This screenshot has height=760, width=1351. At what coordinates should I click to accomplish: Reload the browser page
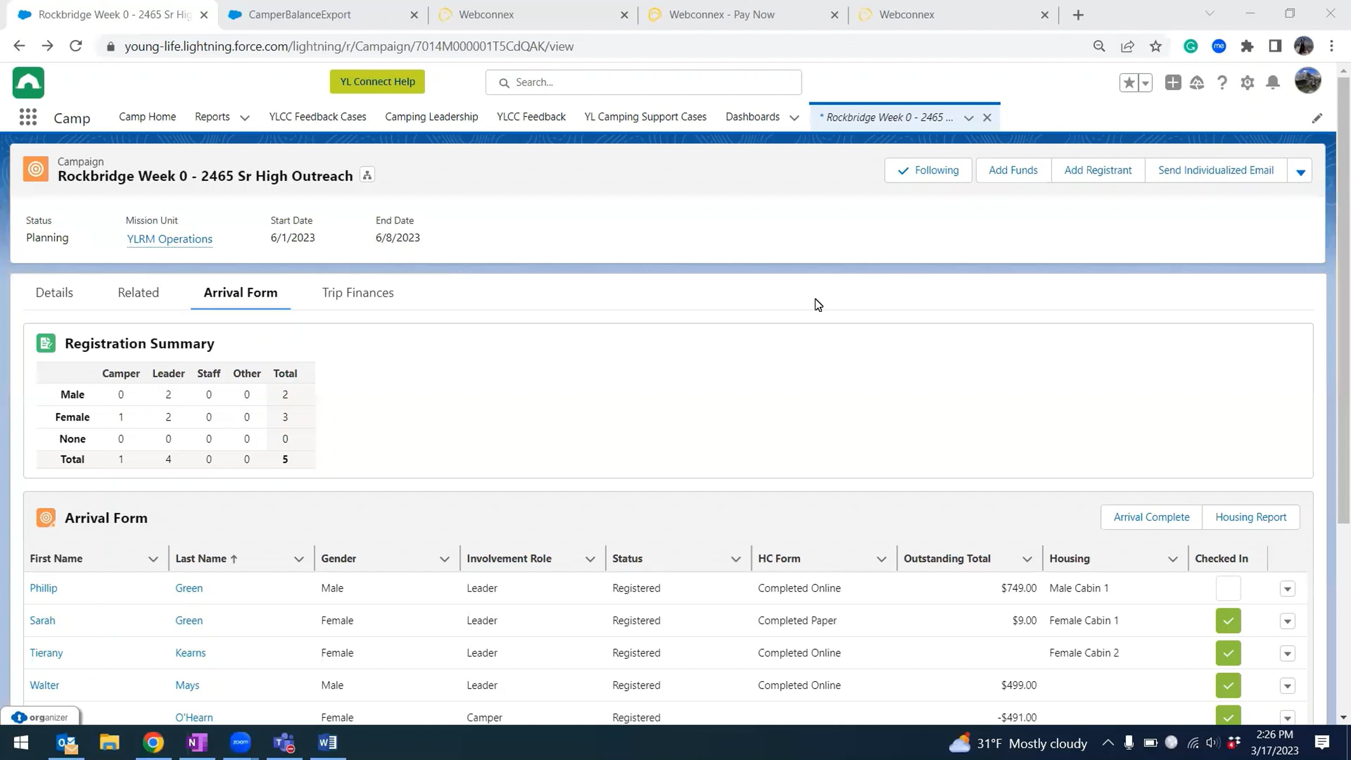tap(75, 46)
